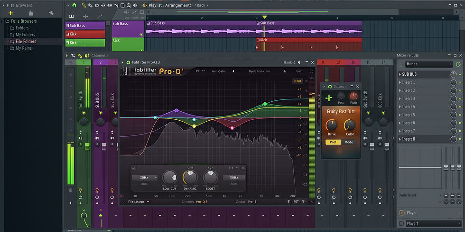This screenshot has width=465, height=232.
Task: Open the Hunet dropdown in mixer panel
Action: [x=429, y=64]
